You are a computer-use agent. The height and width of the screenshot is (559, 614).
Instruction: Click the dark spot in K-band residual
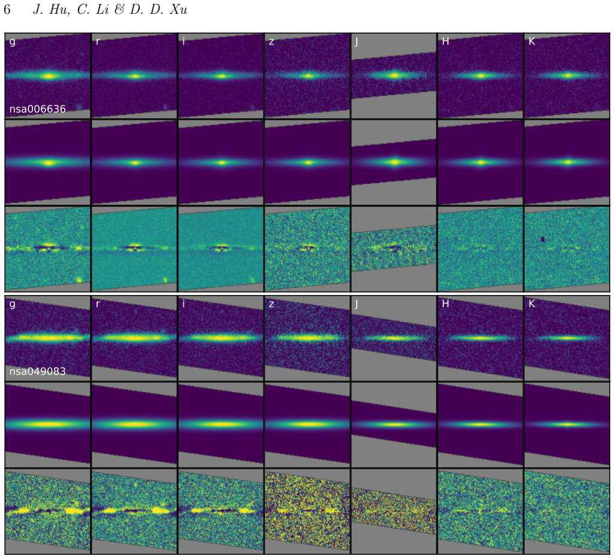(x=543, y=239)
